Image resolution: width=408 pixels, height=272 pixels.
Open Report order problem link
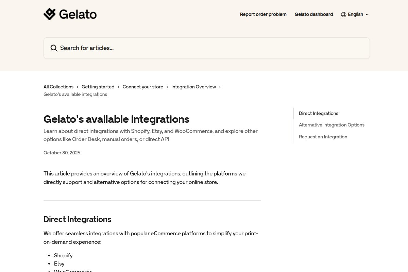(x=263, y=14)
